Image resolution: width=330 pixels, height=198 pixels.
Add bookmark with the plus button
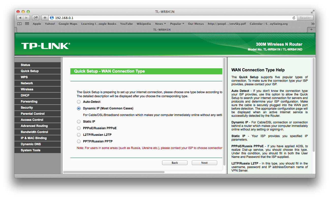(x=45, y=18)
